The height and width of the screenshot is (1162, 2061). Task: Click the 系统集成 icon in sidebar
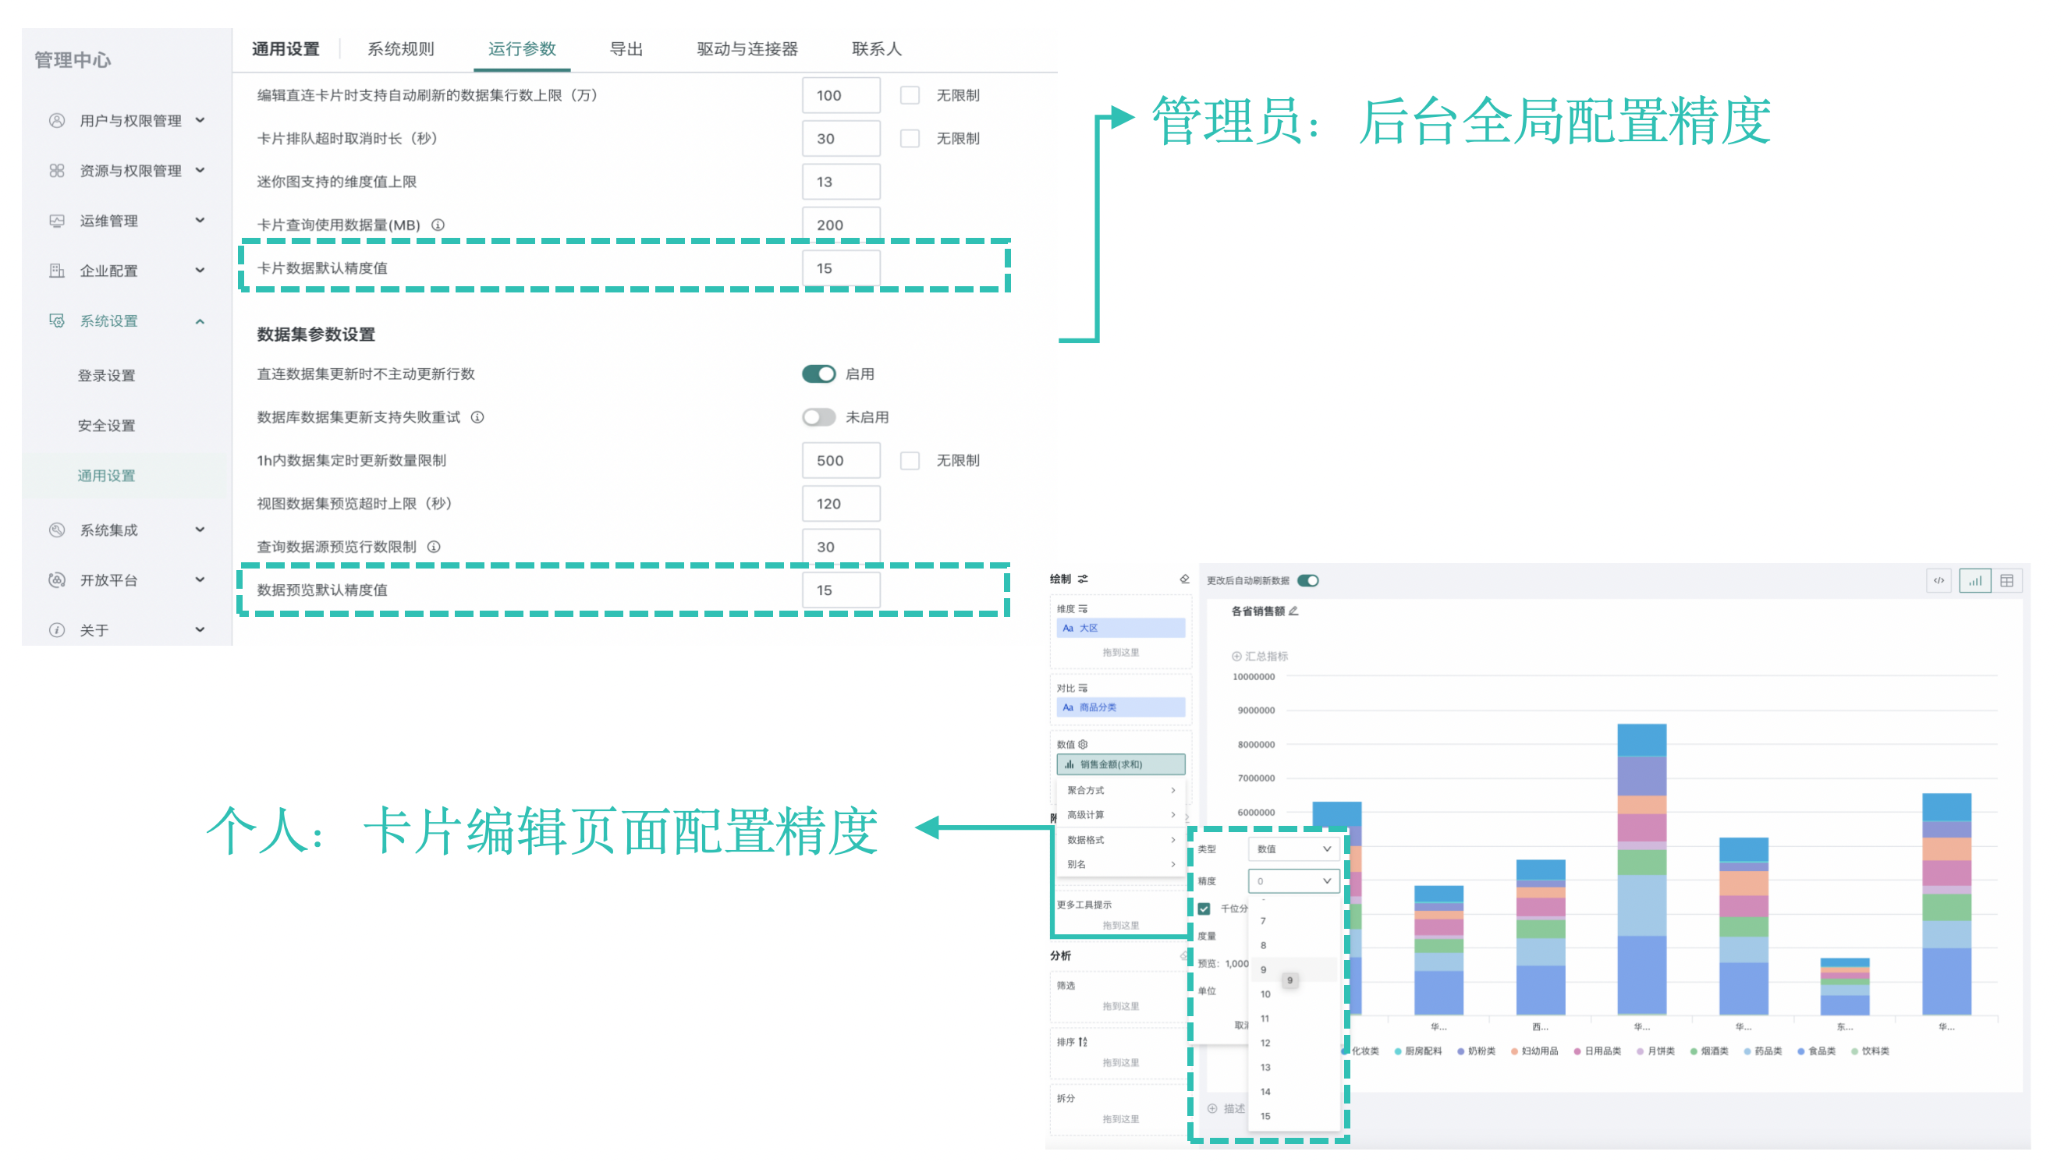(x=56, y=530)
